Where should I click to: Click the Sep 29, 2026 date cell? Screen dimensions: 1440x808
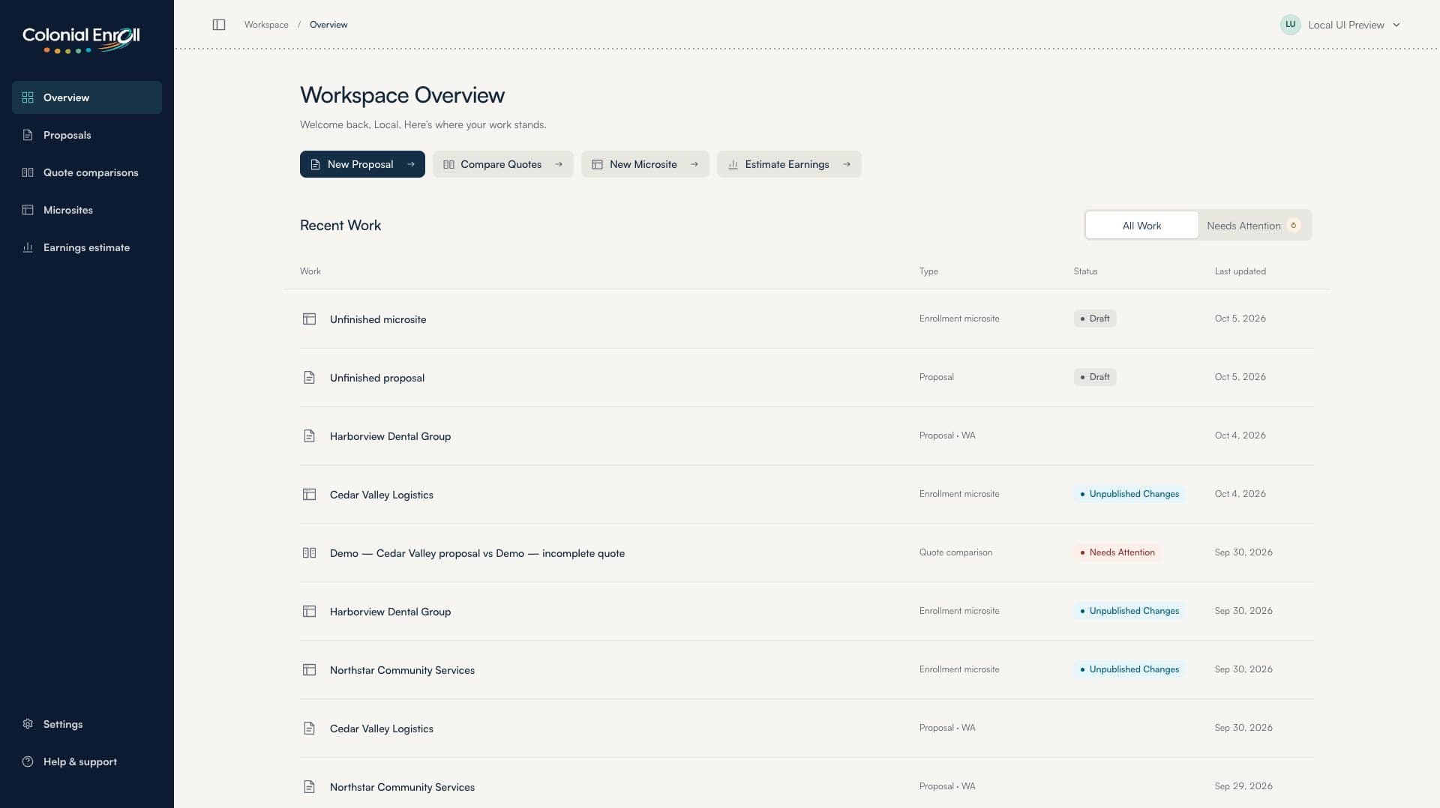1243,786
